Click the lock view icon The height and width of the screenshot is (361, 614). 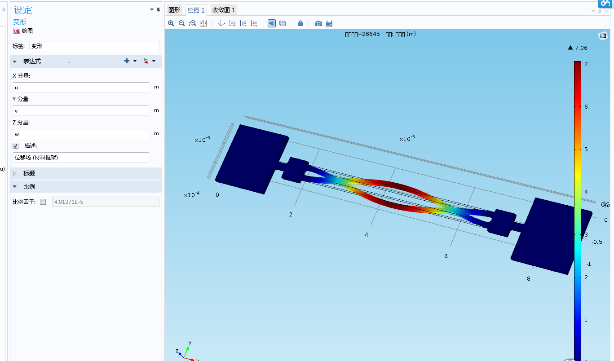[300, 23]
